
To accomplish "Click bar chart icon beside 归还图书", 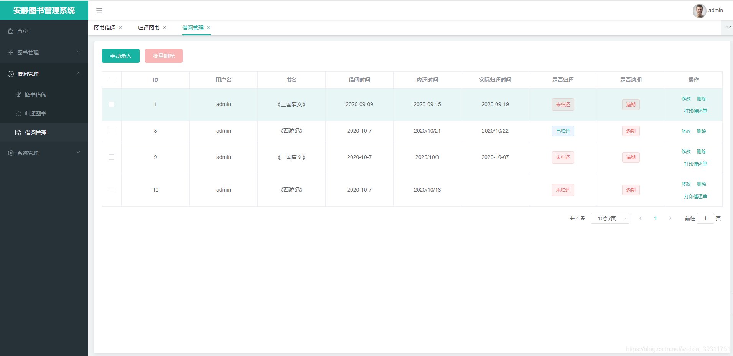I will [x=18, y=113].
